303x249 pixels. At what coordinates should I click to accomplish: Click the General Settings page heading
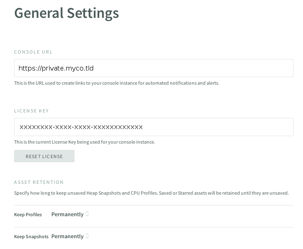click(x=67, y=13)
